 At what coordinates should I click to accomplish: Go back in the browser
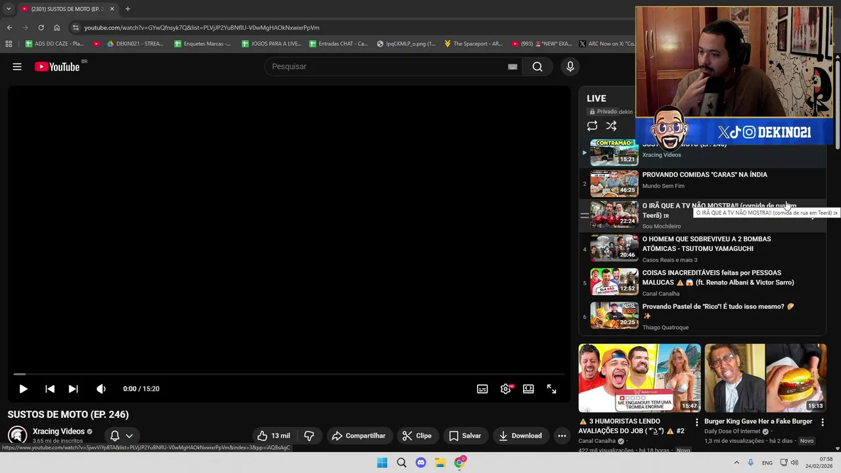pyautogui.click(x=9, y=28)
